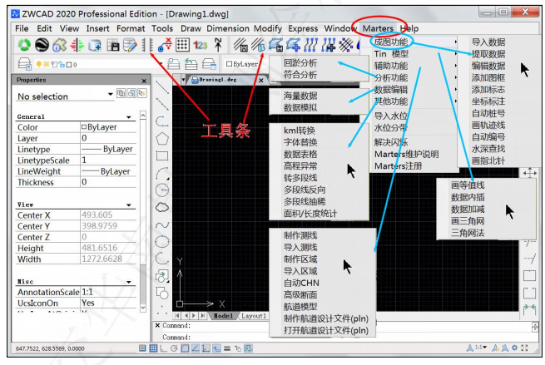The width and height of the screenshot is (545, 365).
Task: Toggle snap mode in status bar
Action: 143,348
